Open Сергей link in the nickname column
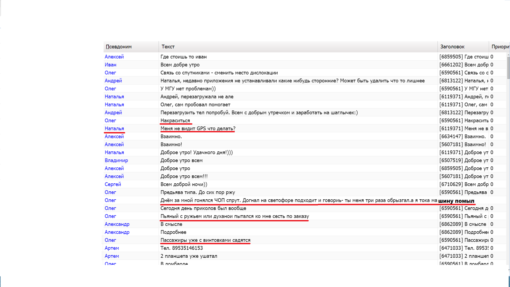The height and width of the screenshot is (287, 510). [x=113, y=184]
